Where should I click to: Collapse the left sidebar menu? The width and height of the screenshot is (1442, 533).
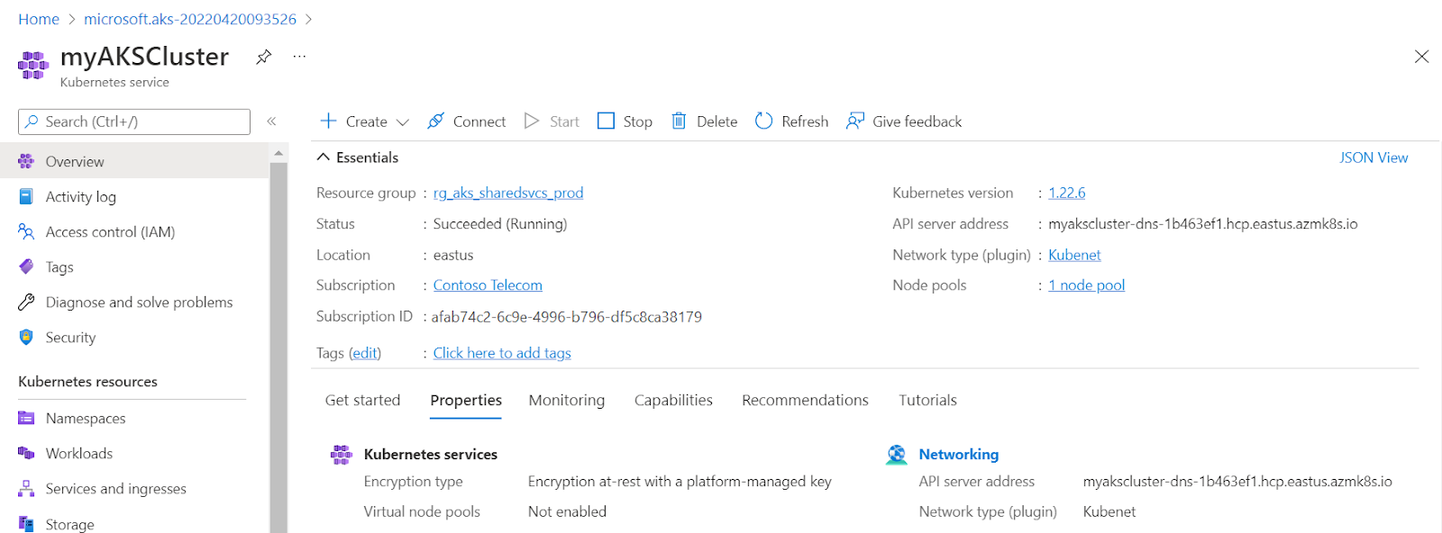271,121
